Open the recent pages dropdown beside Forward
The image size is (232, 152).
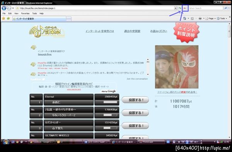tap(13, 8)
